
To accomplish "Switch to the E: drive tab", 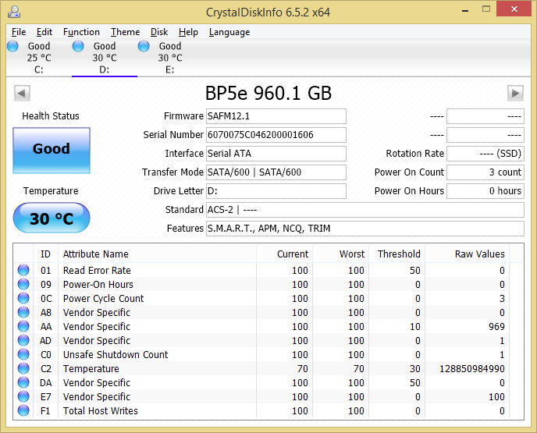I will tap(169, 58).
